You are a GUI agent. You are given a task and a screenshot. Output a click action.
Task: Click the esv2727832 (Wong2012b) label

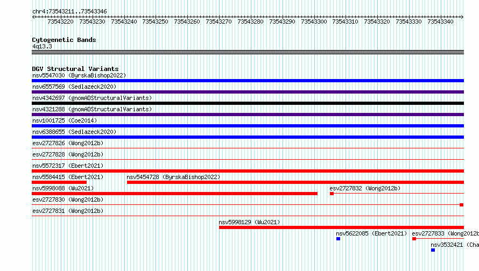365,188
